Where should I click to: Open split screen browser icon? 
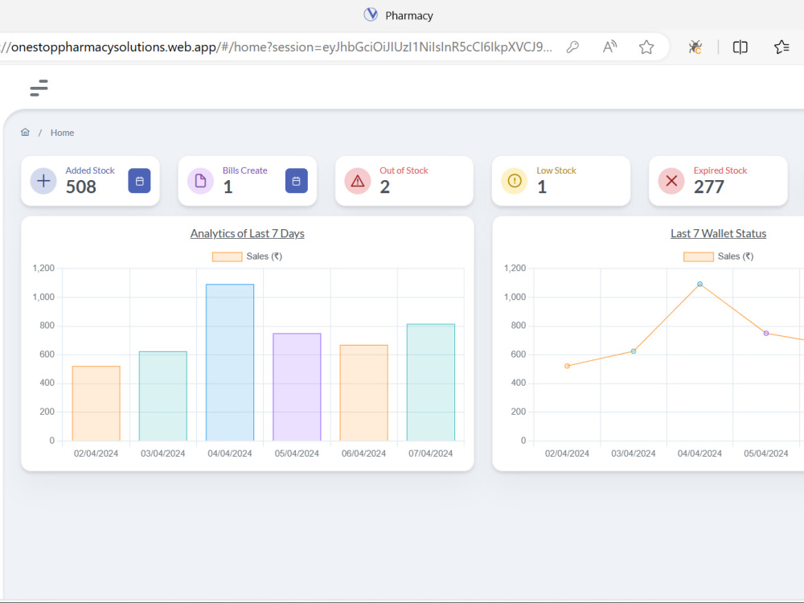point(740,47)
